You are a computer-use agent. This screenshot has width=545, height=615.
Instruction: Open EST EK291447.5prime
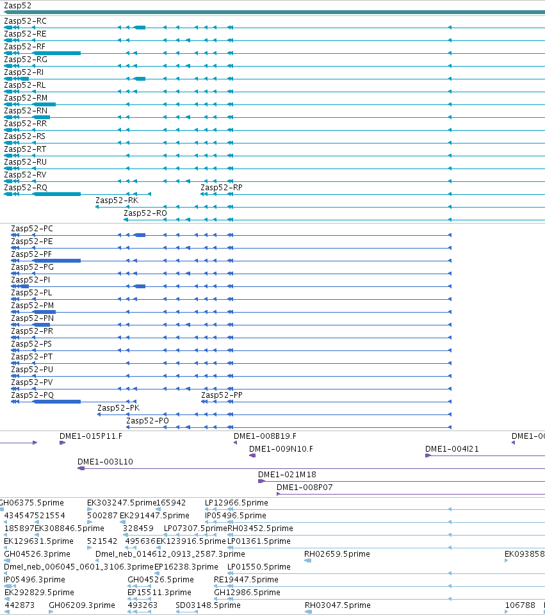154,516
